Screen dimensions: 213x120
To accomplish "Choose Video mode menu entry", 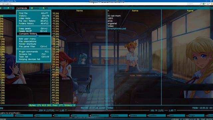I will coord(34,18).
